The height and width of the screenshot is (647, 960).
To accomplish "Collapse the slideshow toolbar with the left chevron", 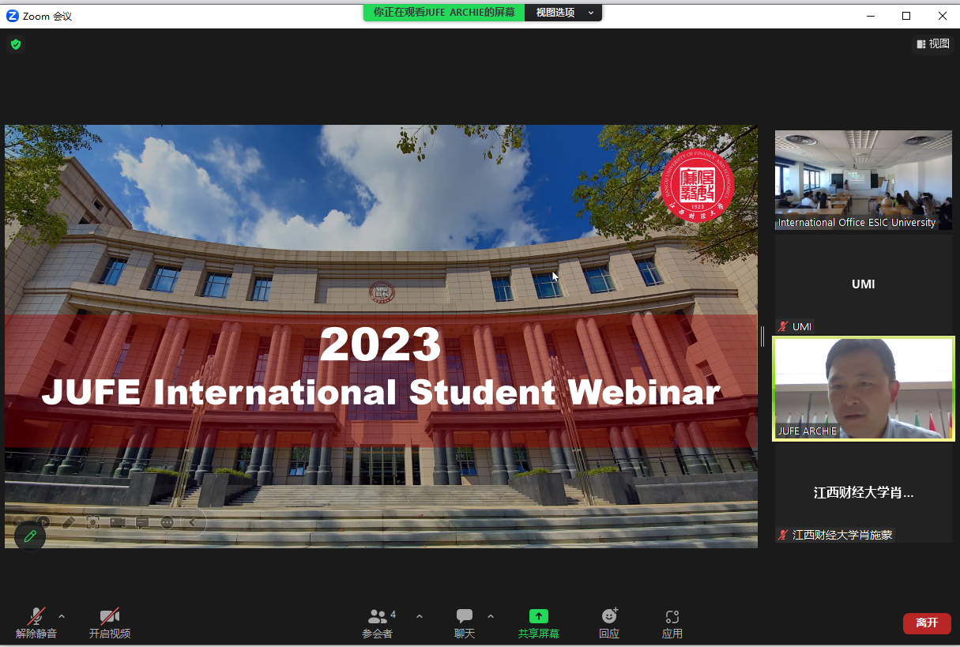I will pyautogui.click(x=192, y=522).
